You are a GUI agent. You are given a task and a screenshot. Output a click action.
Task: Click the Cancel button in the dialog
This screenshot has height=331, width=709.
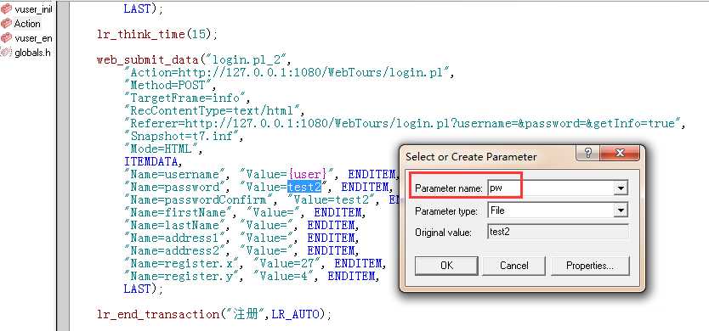513,266
